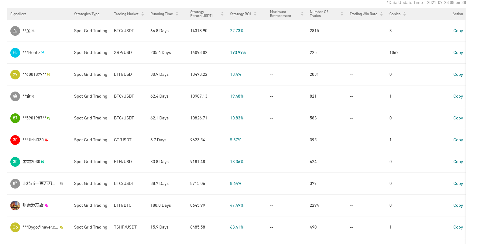Open signaller name 财富发现者
The width and height of the screenshot is (477, 244).
(x=33, y=206)
